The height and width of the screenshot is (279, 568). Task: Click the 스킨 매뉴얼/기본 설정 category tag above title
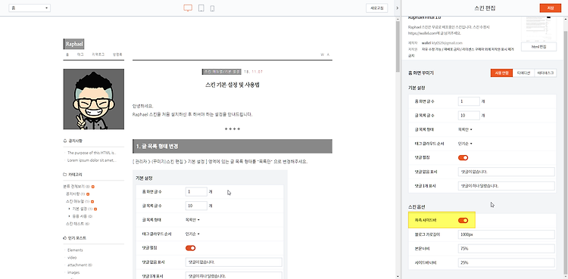tap(222, 72)
